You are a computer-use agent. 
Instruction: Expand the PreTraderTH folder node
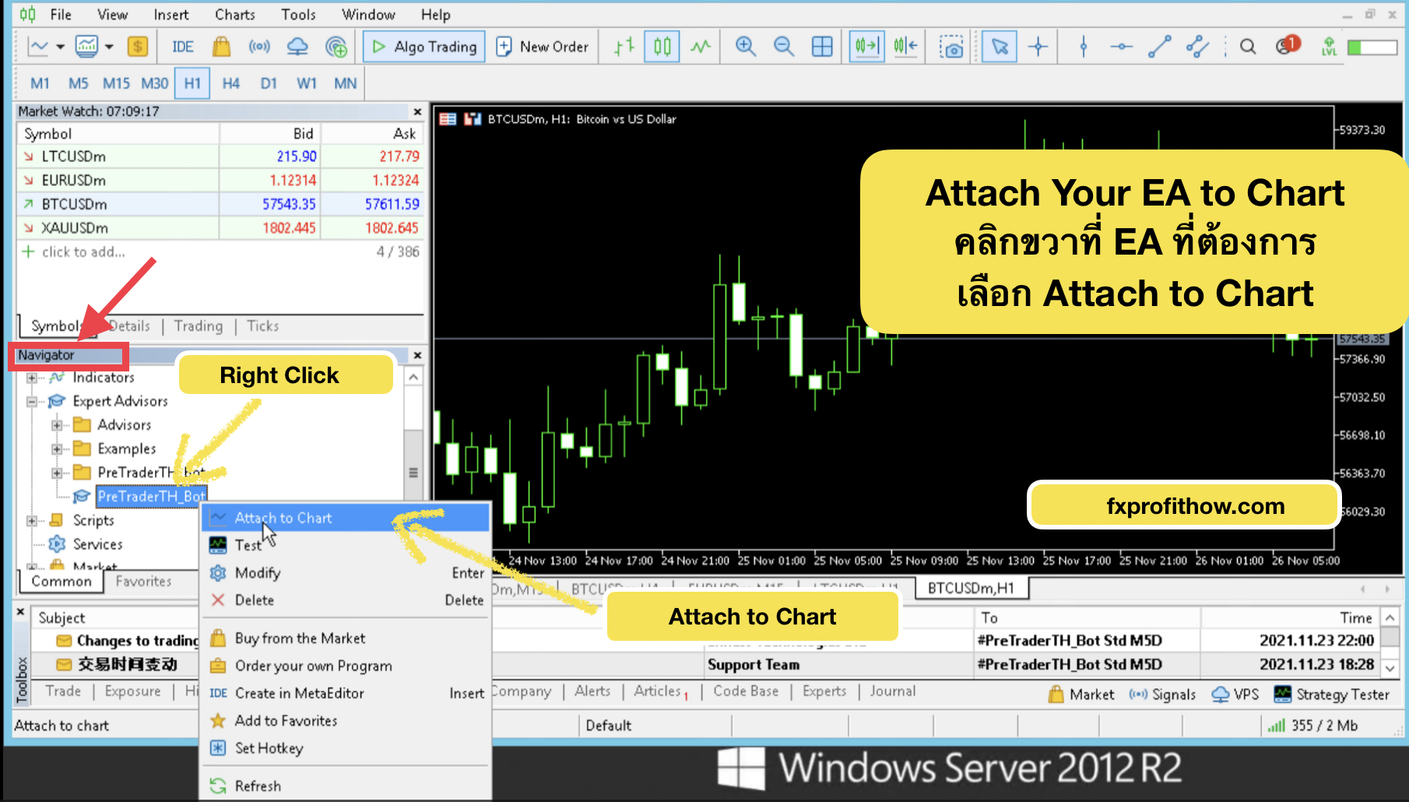(57, 473)
